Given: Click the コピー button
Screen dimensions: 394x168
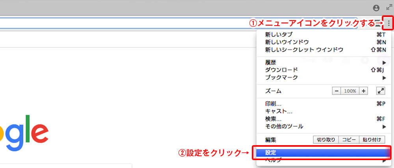Looking at the screenshot, I should (x=349, y=140).
